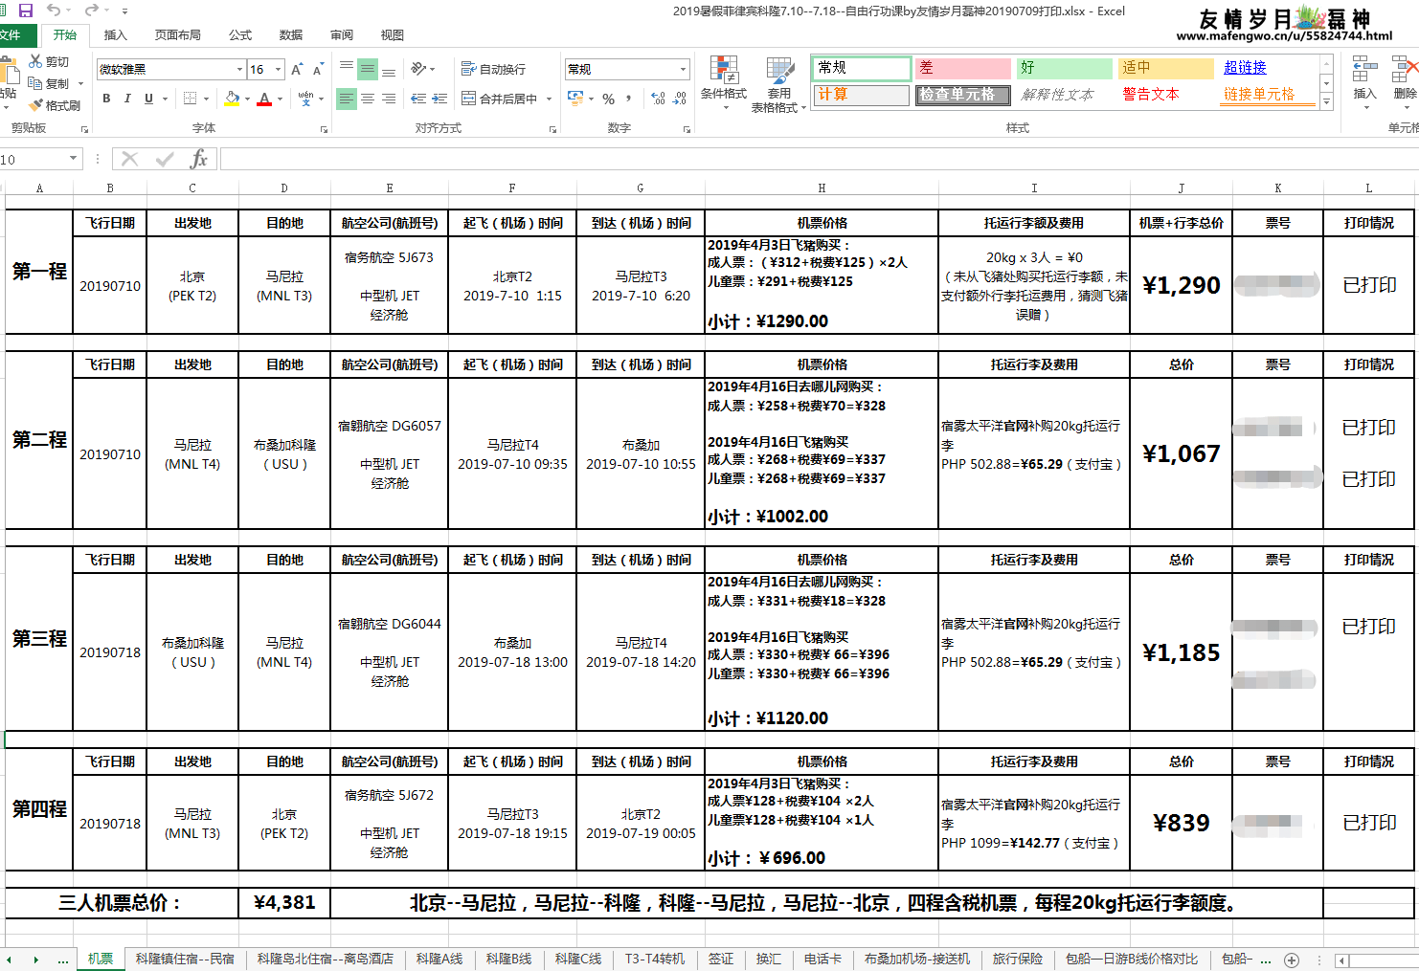1419x971 pixels.
Task: Click the Save icon in quick access toolbar
Action: tap(26, 11)
